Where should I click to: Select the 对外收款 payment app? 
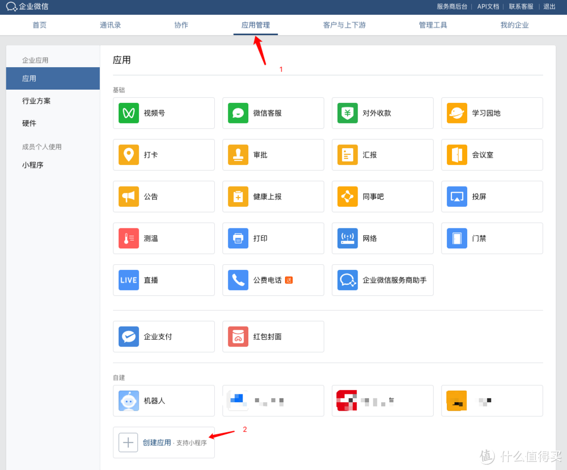click(382, 113)
